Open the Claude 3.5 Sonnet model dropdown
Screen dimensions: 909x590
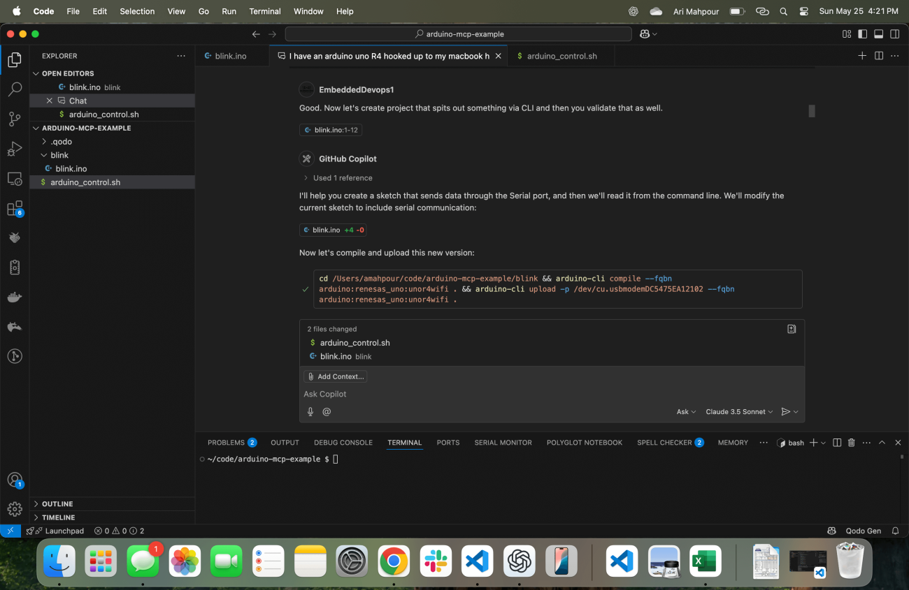tap(739, 412)
